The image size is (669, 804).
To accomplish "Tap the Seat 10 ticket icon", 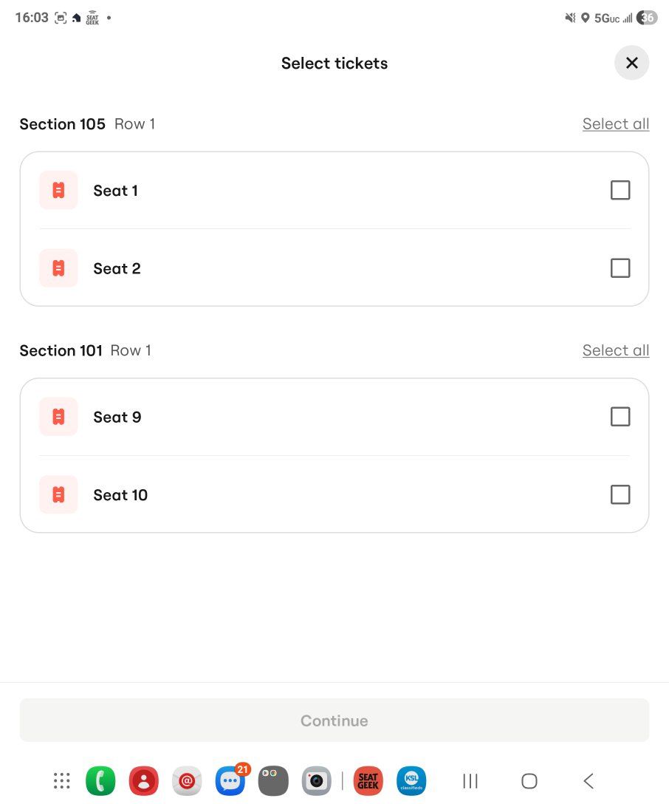I will point(58,494).
